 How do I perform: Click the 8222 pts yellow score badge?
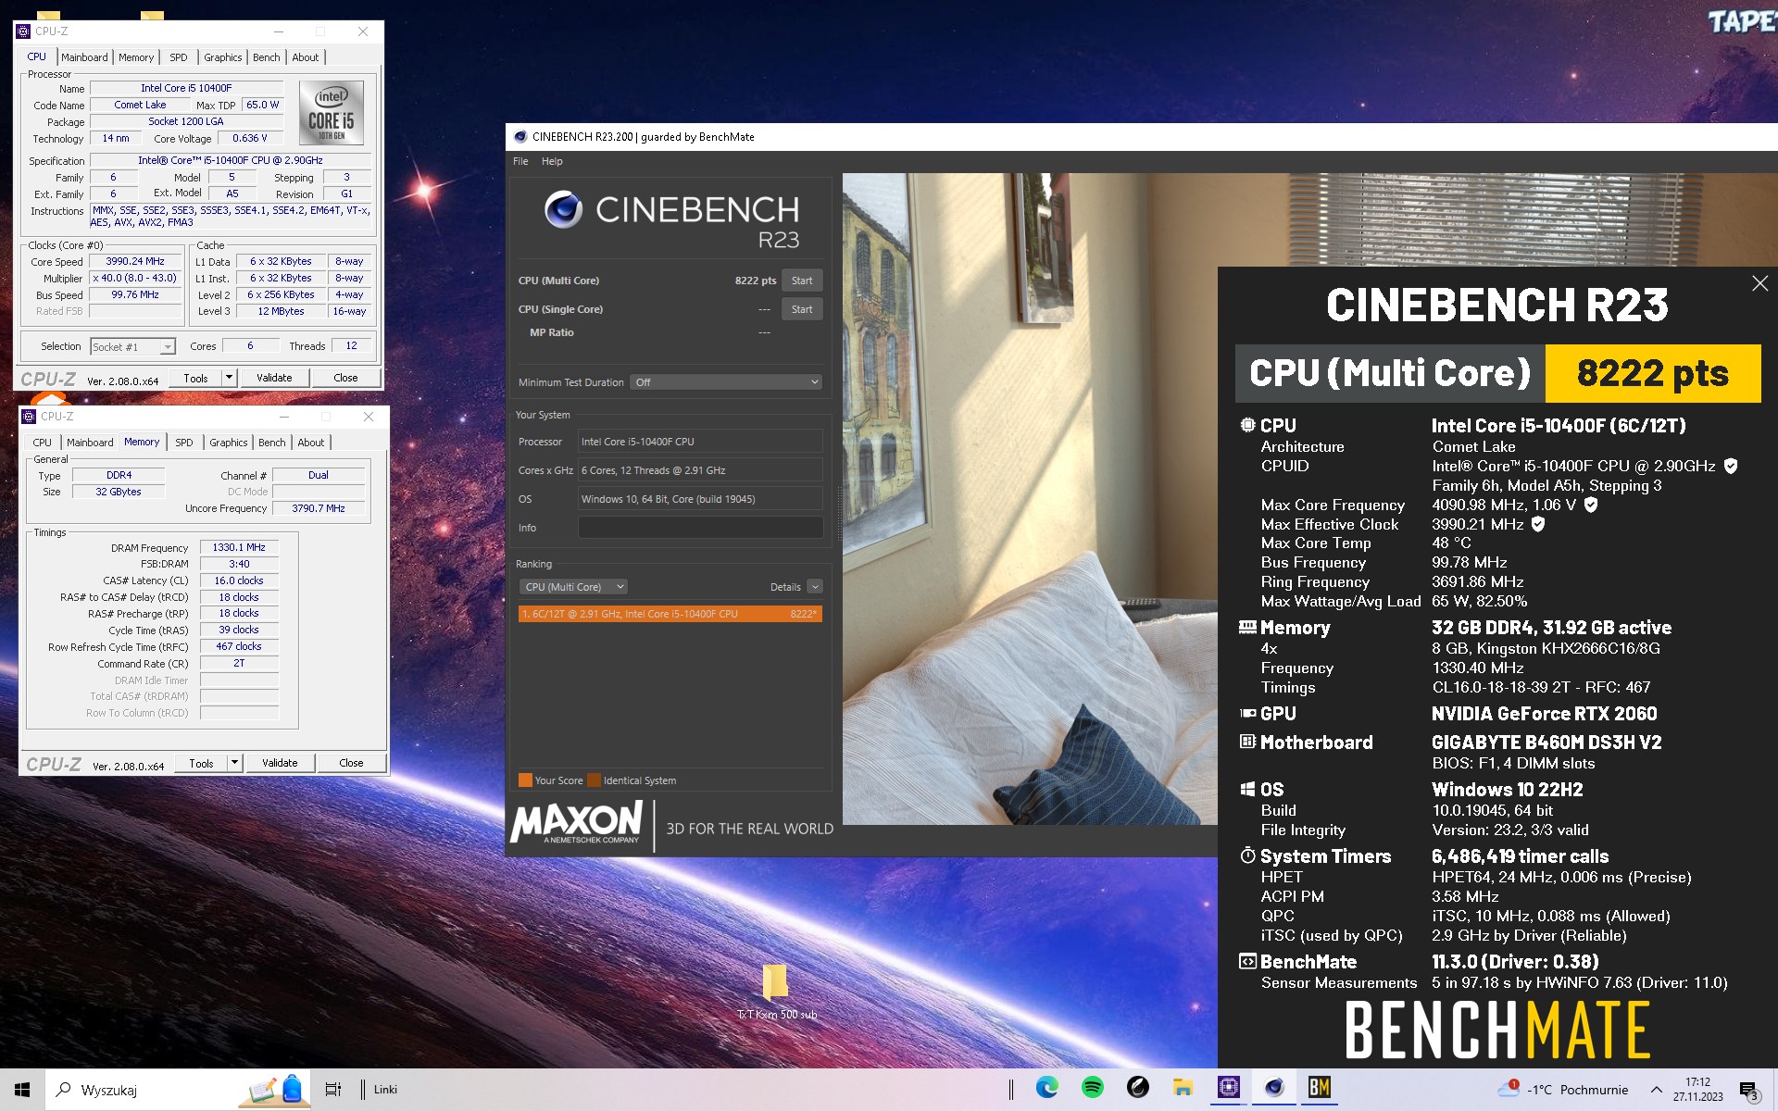click(x=1653, y=373)
